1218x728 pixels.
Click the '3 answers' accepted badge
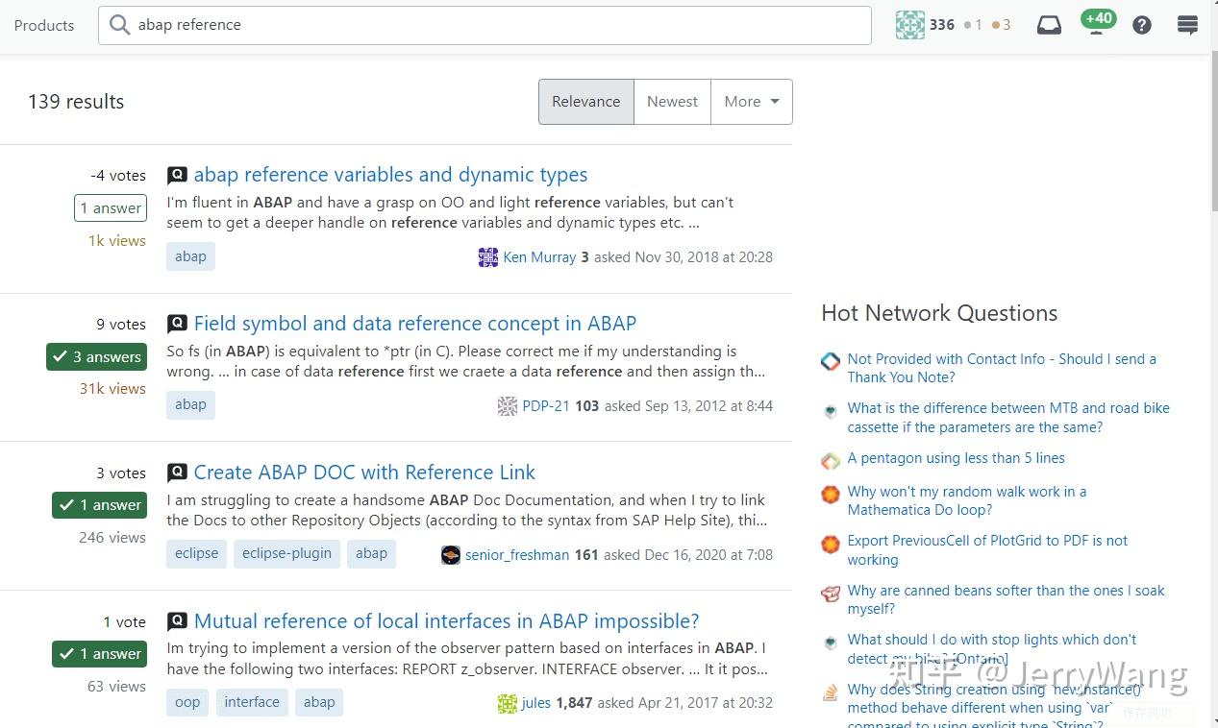(97, 357)
